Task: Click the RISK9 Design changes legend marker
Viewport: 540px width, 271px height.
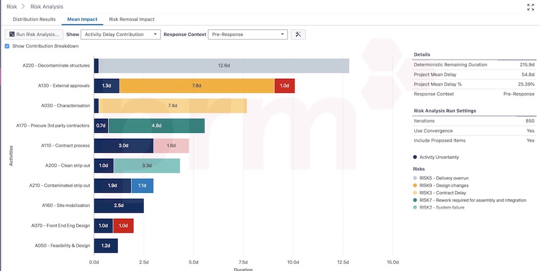Action: click(x=415, y=185)
